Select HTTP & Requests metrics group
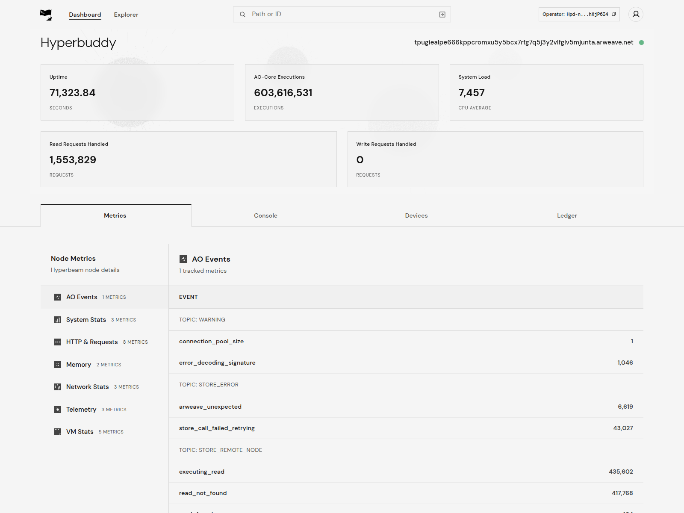Viewport: 684px width, 513px height. tap(105, 342)
